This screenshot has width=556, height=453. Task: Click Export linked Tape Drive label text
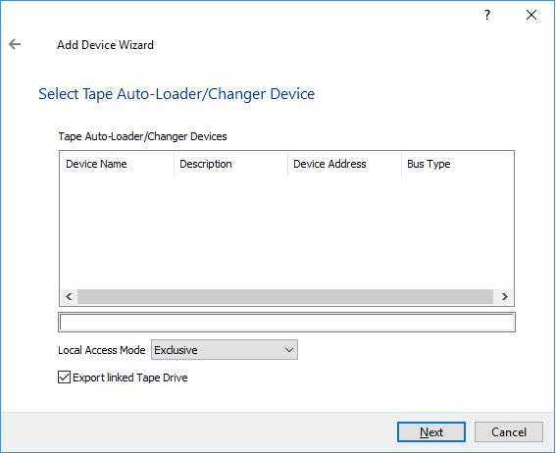(130, 377)
